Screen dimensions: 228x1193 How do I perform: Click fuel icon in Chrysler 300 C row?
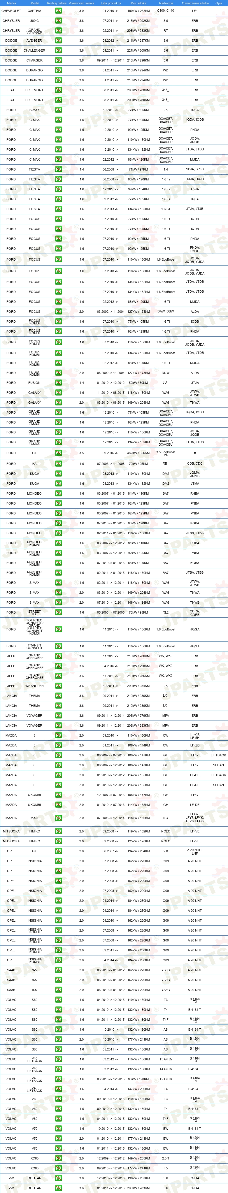58,21
